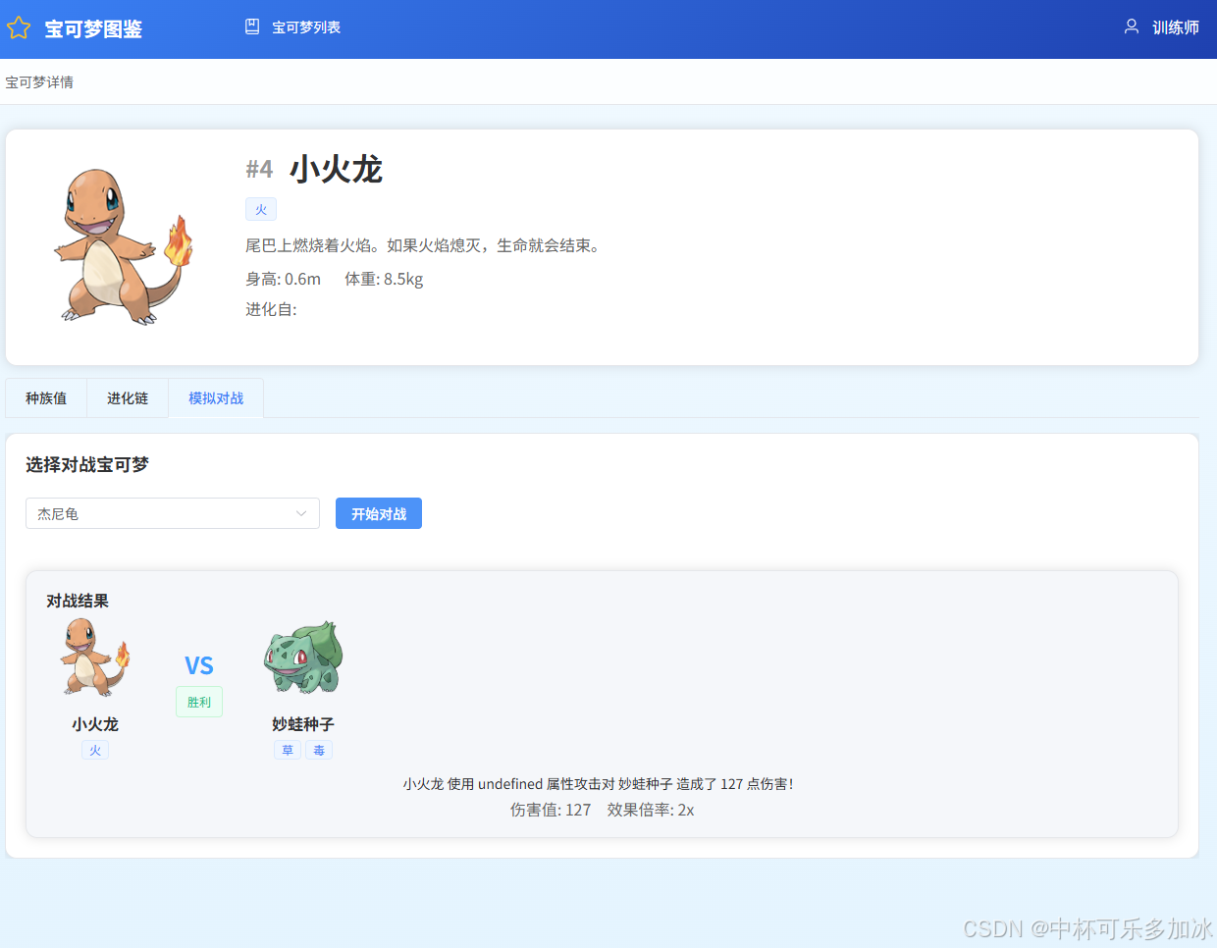Click the large Charmander image
Screen dimensions: 1217x948
122,246
